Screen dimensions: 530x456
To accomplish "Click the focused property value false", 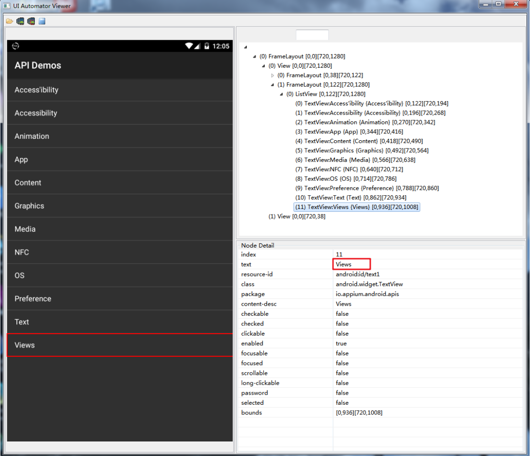I will click(x=342, y=363).
